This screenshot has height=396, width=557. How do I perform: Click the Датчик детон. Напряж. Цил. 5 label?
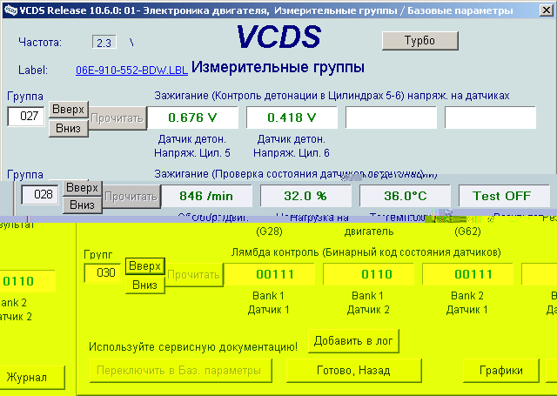click(192, 146)
